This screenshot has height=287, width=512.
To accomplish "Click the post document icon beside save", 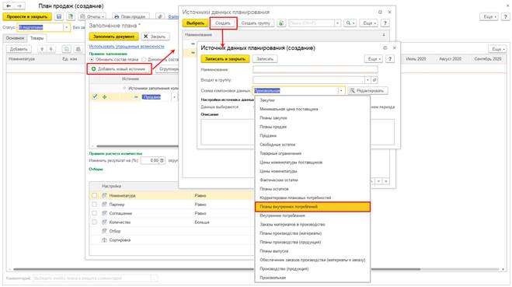I will [x=71, y=16].
